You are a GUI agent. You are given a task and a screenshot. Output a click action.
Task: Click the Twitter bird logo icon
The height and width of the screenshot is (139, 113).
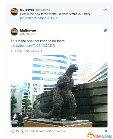pos(105,30)
